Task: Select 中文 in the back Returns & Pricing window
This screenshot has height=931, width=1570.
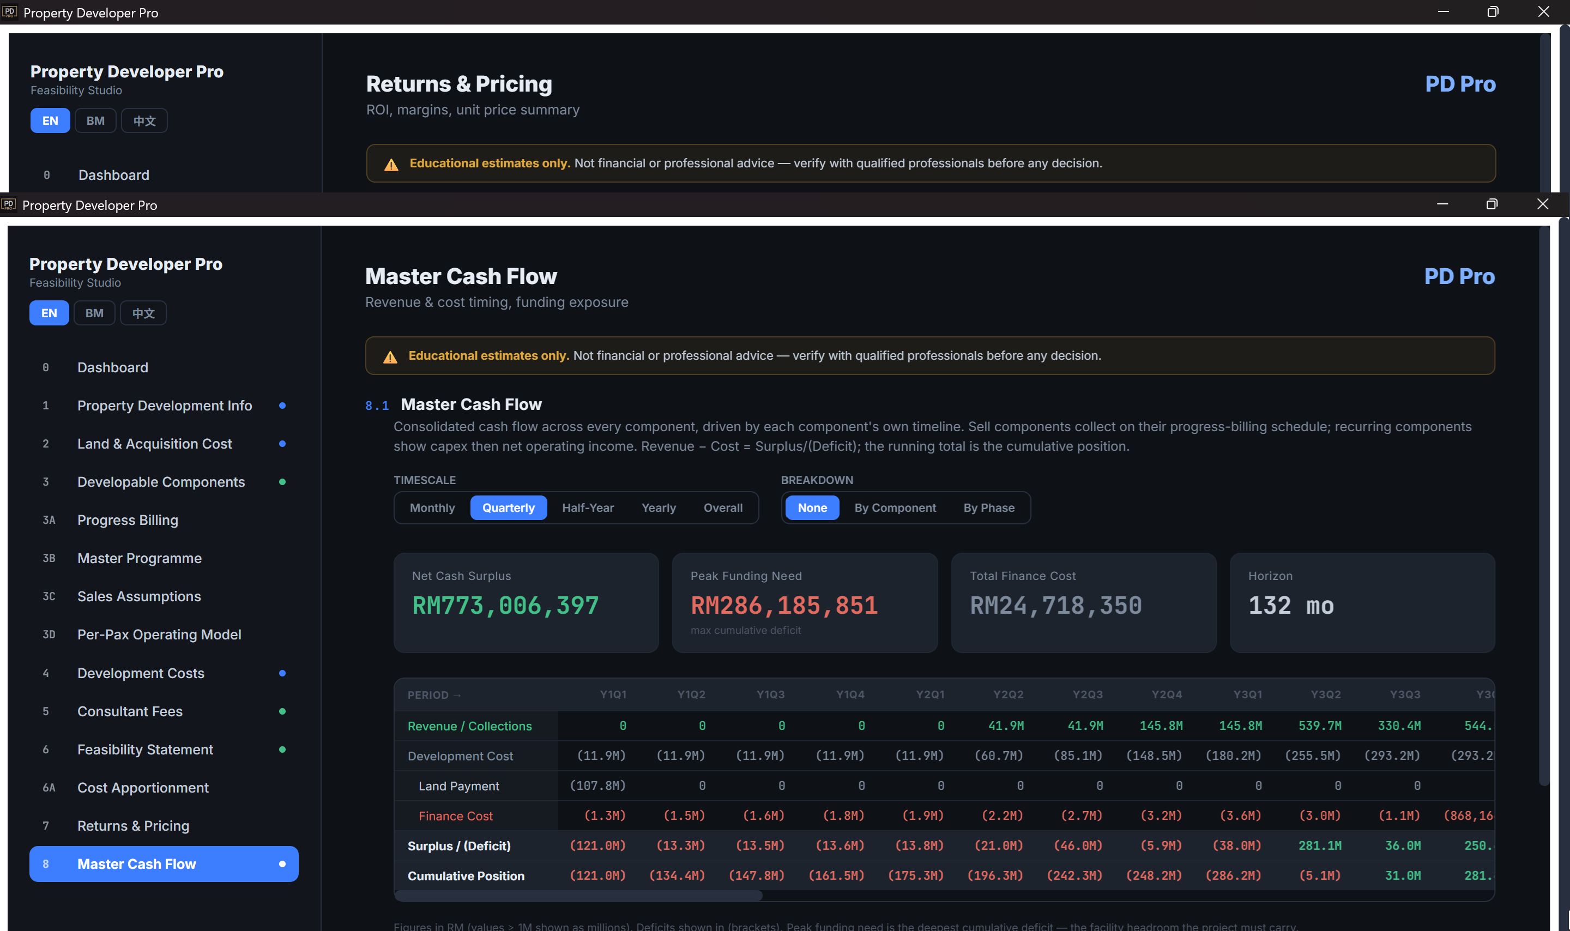Action: click(144, 120)
